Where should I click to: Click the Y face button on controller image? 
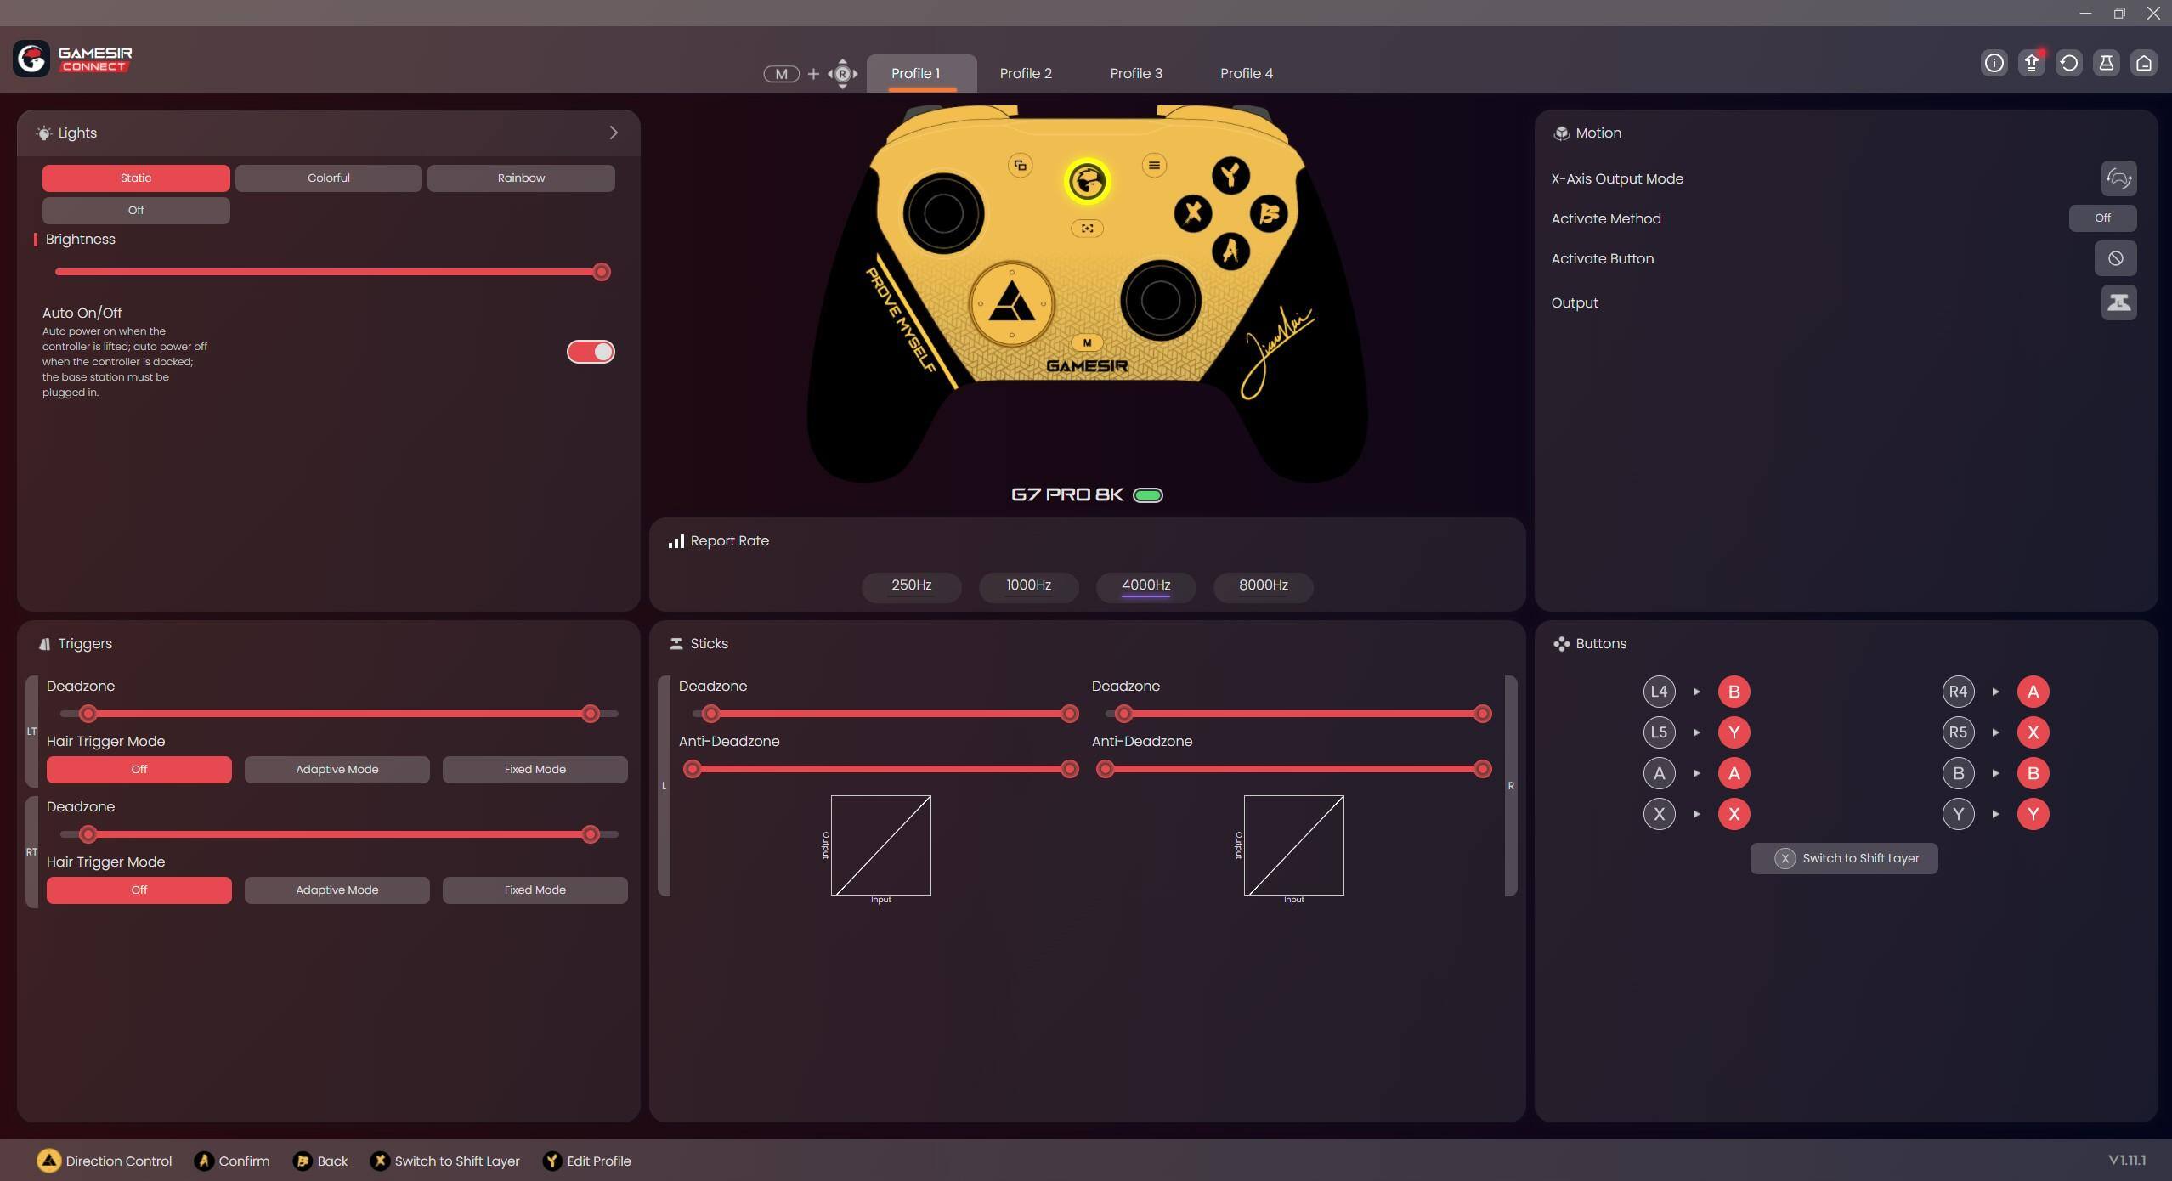[1230, 176]
